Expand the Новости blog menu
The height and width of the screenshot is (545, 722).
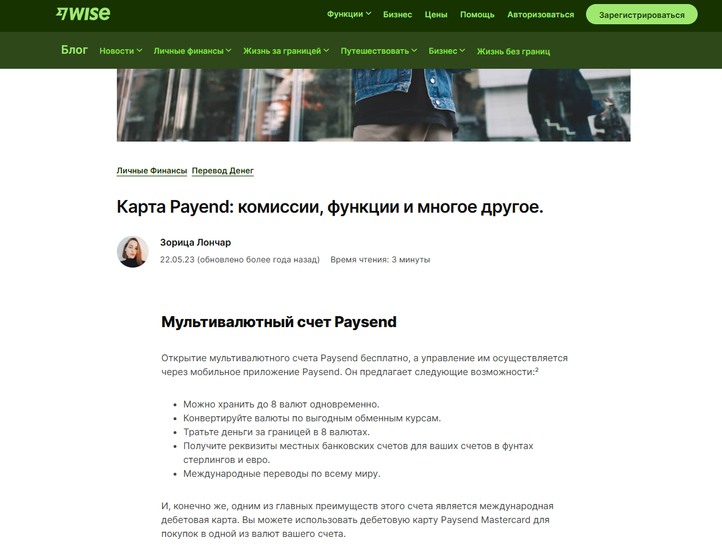(120, 51)
